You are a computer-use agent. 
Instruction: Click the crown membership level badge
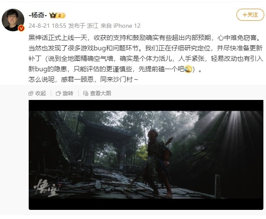tap(57, 16)
